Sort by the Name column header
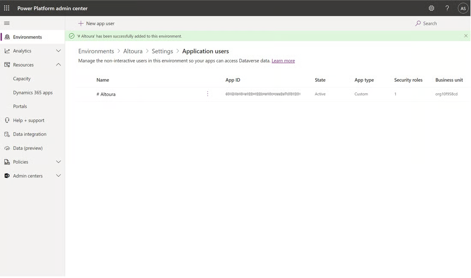471x278 pixels. tap(103, 80)
